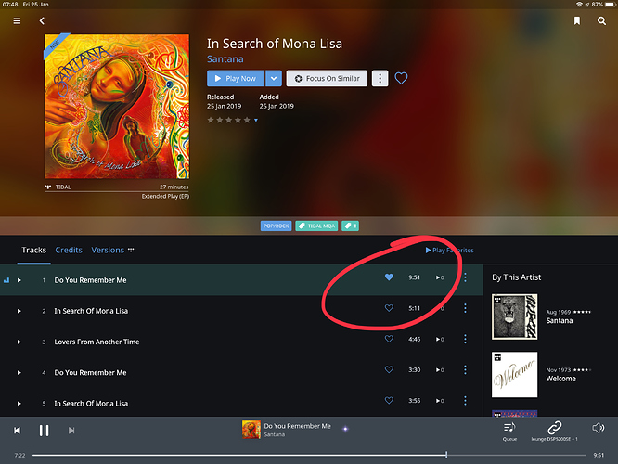Open the Queue
Screen dimensions: 618x464
(509, 432)
